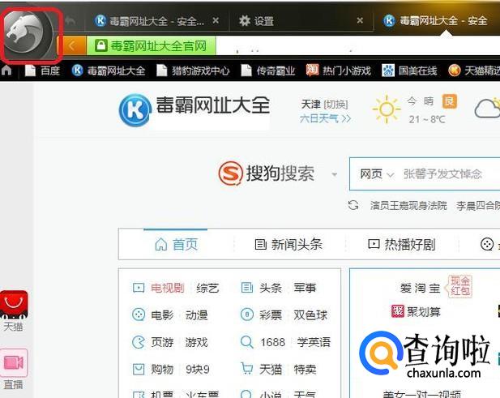The image size is (500, 398).
Task: Click the cloudy weather icon for tomorrow
Action: point(487,109)
